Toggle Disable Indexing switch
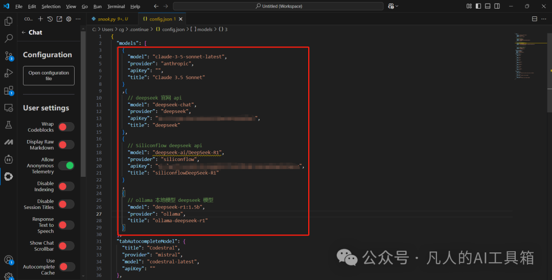This screenshot has width=552, height=280. coord(66,186)
